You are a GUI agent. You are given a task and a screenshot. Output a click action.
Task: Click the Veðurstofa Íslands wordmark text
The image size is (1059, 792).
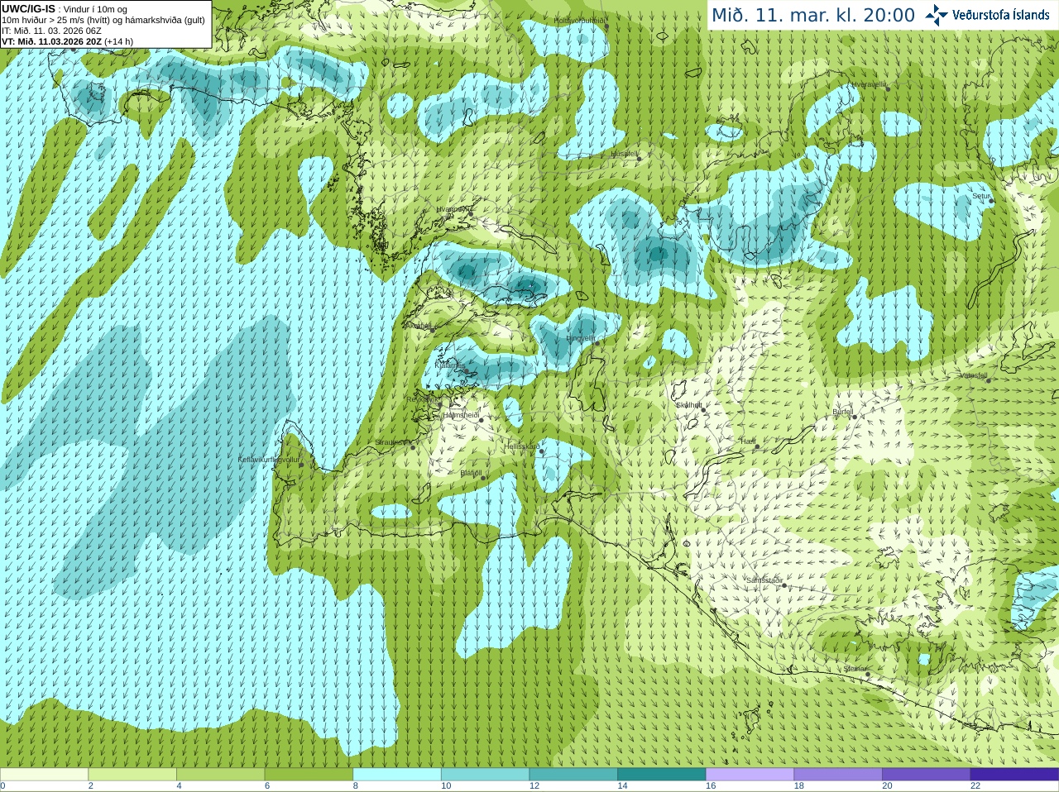point(1001,15)
